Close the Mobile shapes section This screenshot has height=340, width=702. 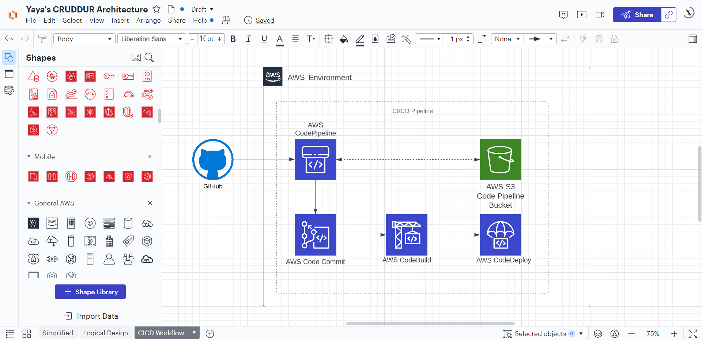pyautogui.click(x=150, y=156)
